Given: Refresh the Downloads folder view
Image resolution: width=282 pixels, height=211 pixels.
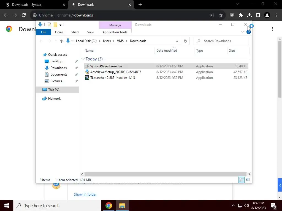Looking at the screenshot, I should tap(185, 41).
